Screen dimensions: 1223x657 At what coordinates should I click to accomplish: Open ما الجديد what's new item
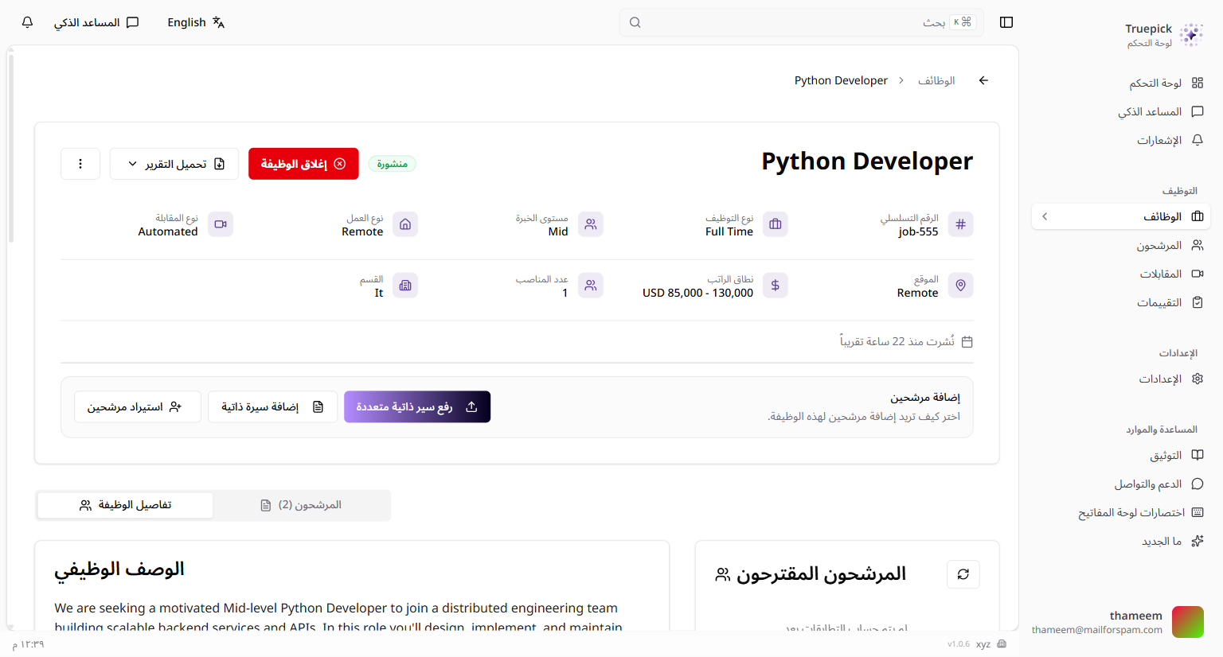point(1171,542)
